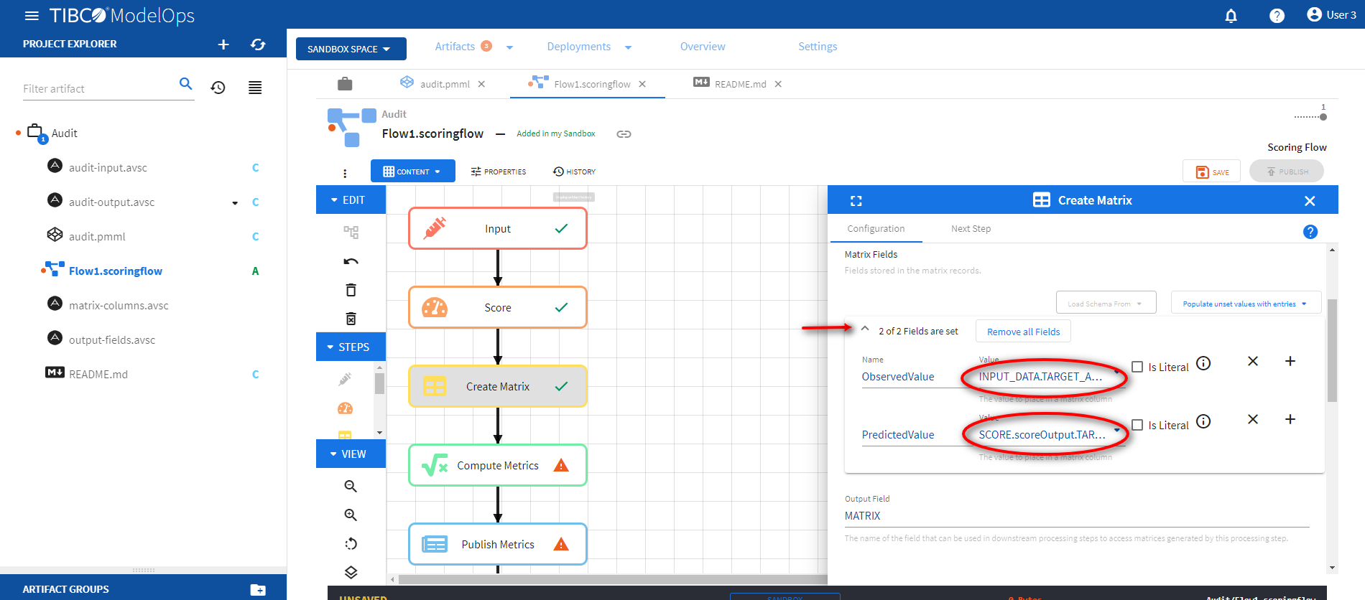Click the Filter artifact input field
The width and height of the screenshot is (1365, 600).
[97, 88]
